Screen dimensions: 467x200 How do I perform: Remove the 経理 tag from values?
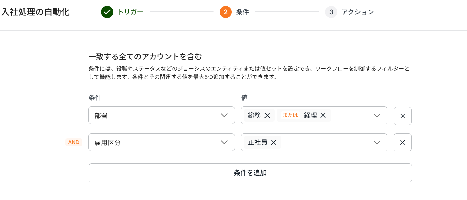pos(323,115)
